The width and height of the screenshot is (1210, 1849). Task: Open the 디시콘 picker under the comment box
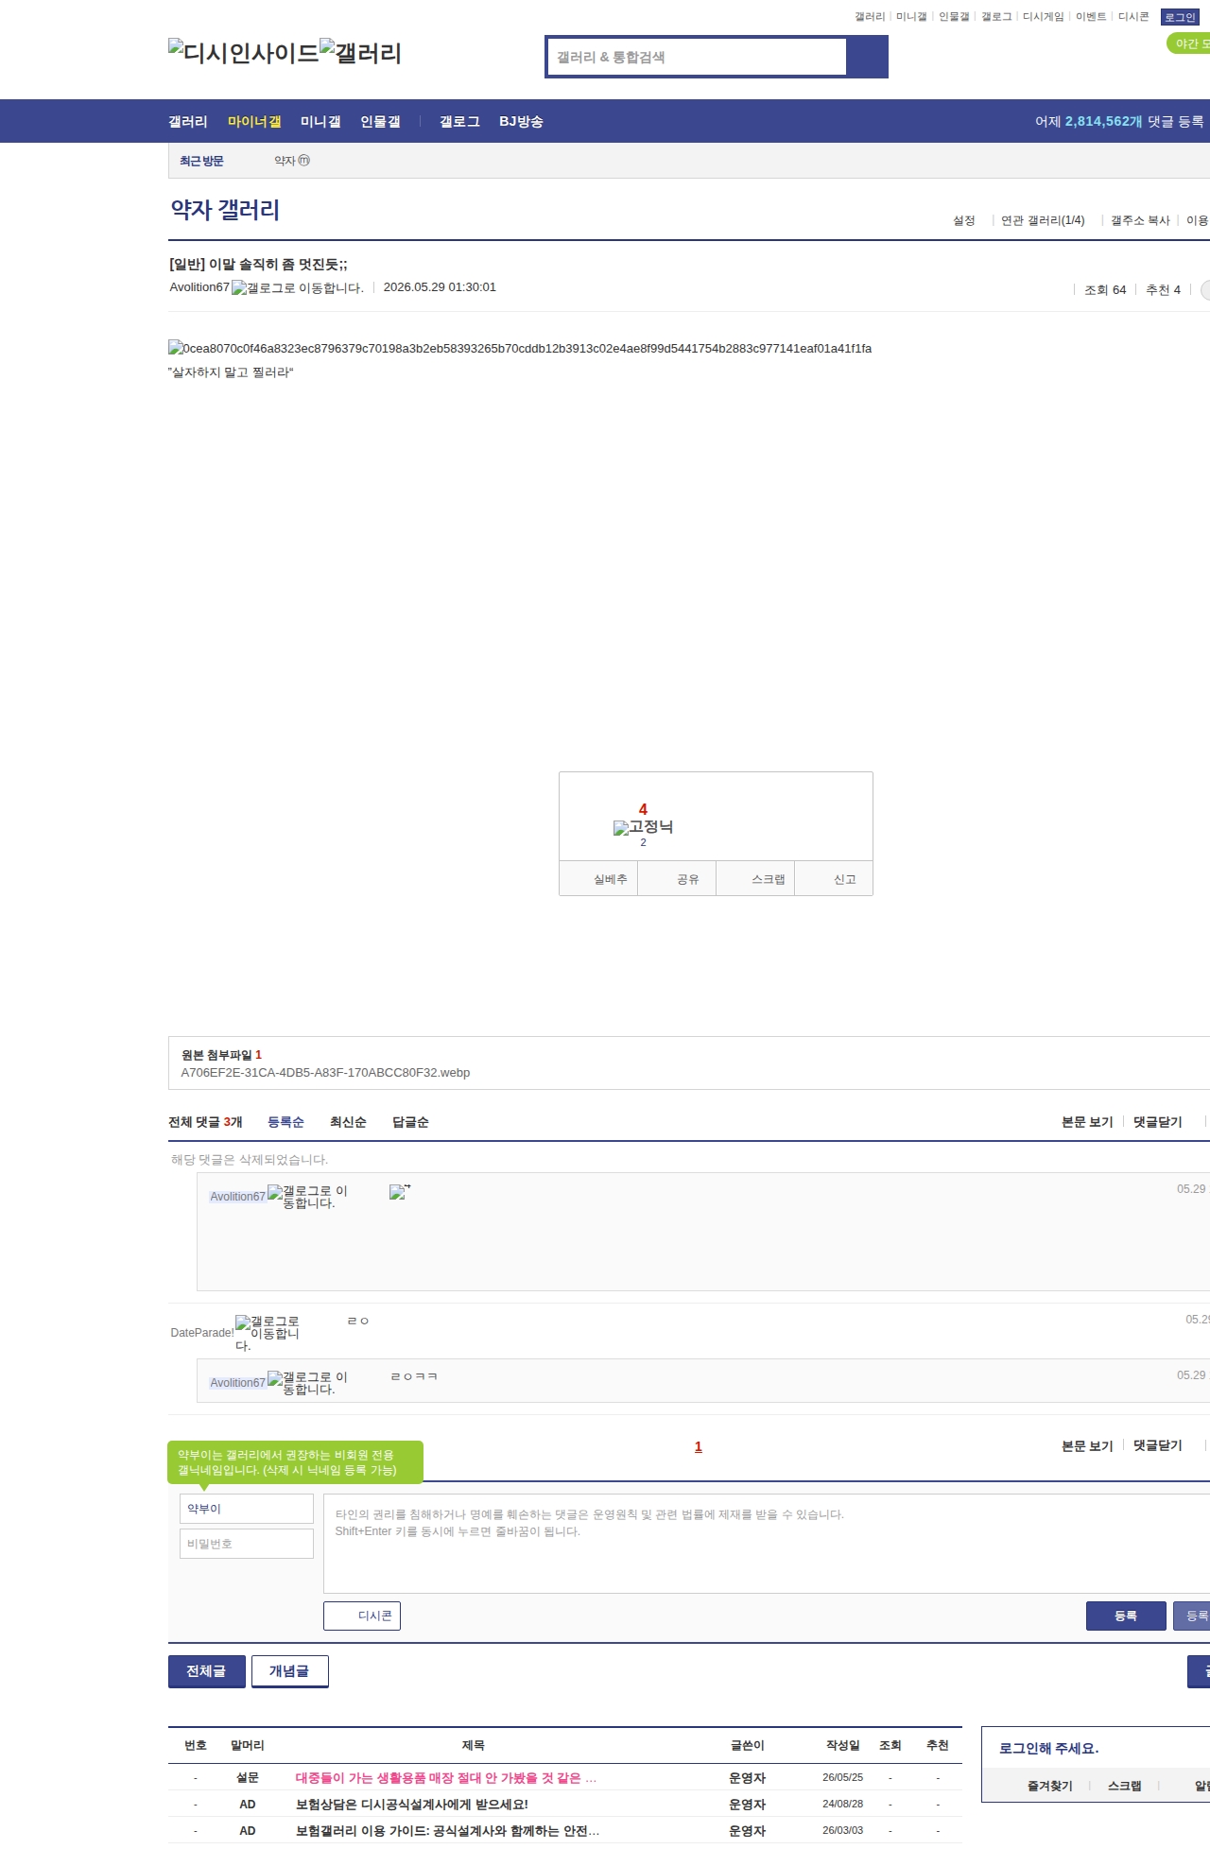point(362,1616)
